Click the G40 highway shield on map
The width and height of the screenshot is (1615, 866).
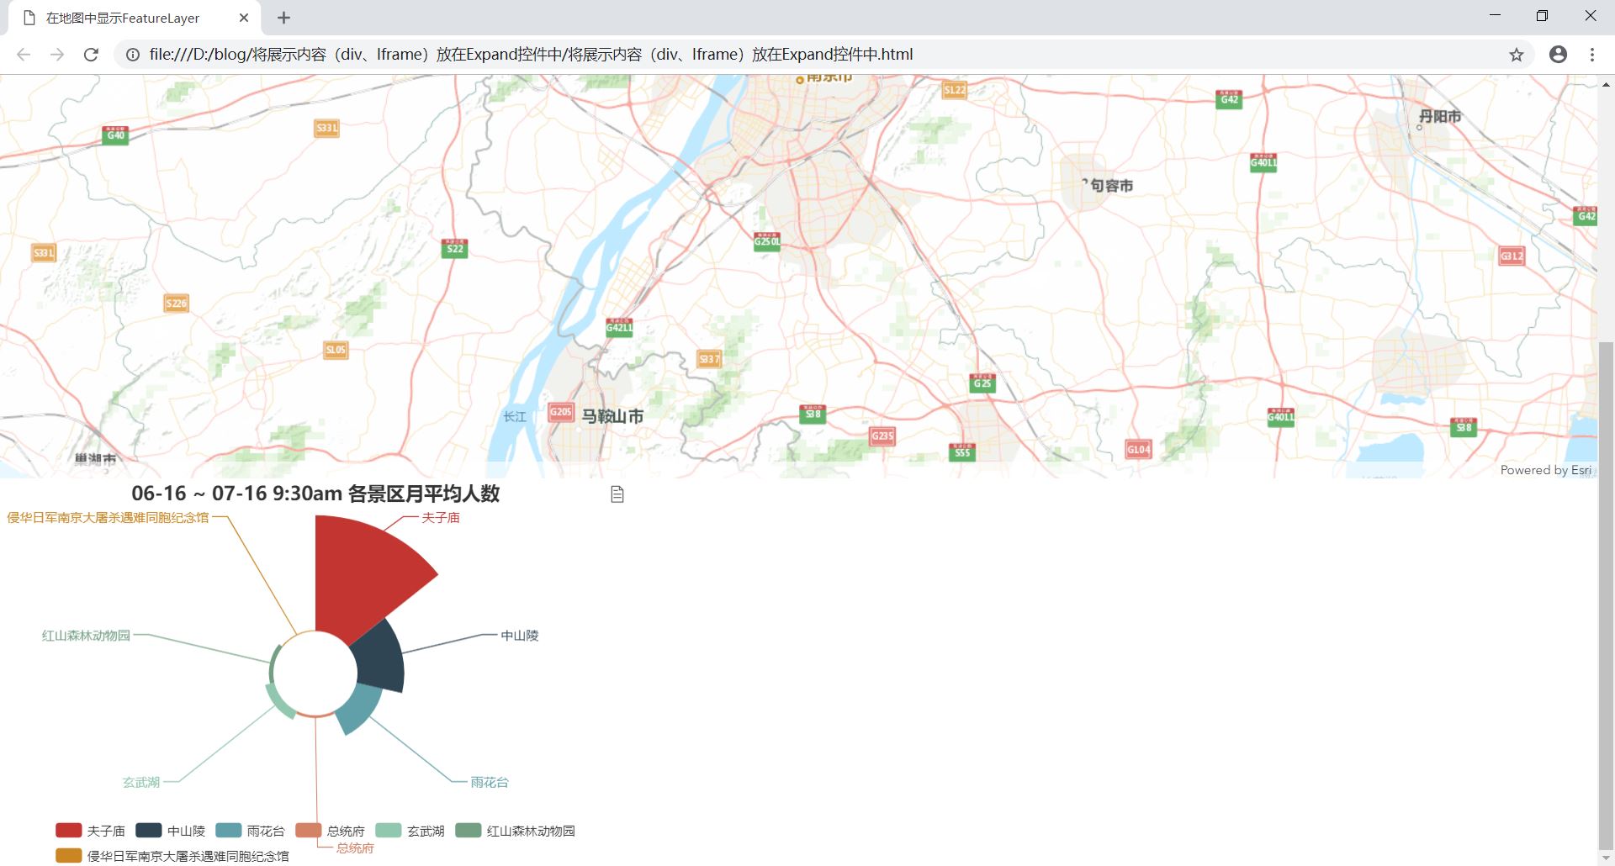tap(115, 135)
